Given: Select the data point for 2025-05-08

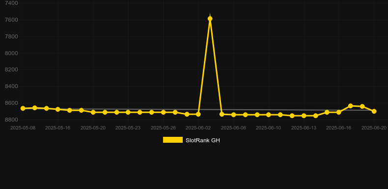Looking at the screenshot, I should 23,108.
